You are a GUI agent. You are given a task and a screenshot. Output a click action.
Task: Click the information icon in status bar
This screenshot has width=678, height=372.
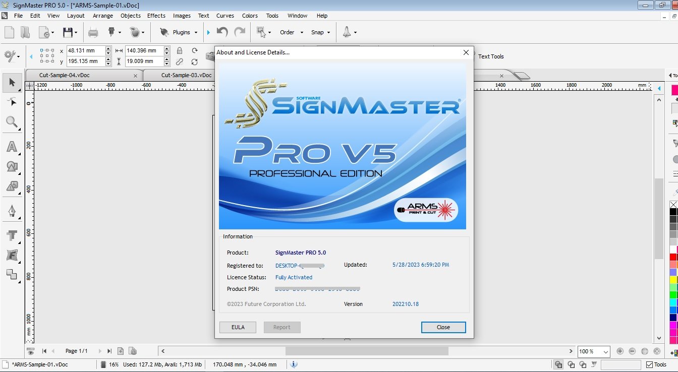point(294,364)
